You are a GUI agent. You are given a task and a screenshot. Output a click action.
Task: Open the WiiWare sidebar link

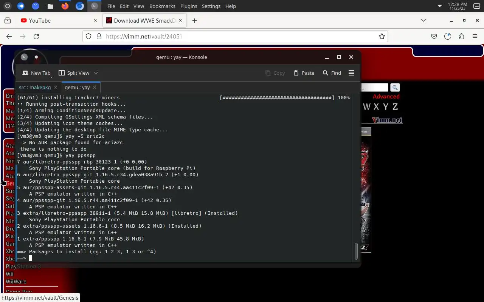(x=16, y=282)
